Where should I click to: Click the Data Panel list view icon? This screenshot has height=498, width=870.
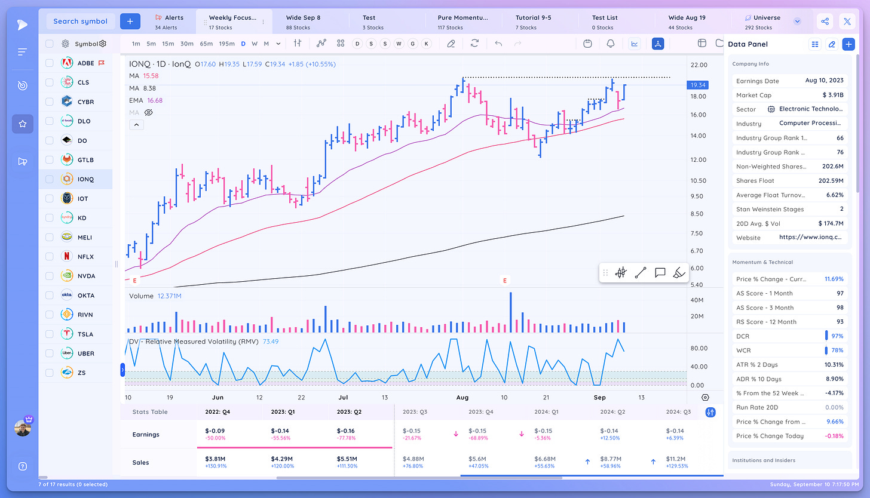(815, 44)
